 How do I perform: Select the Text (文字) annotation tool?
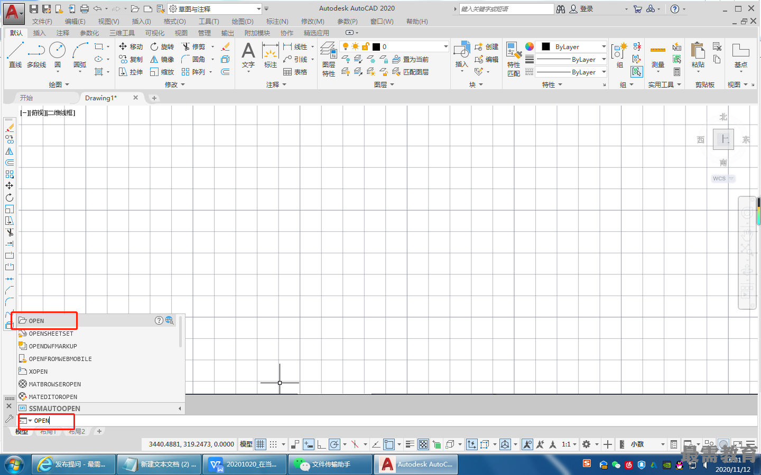(x=248, y=55)
